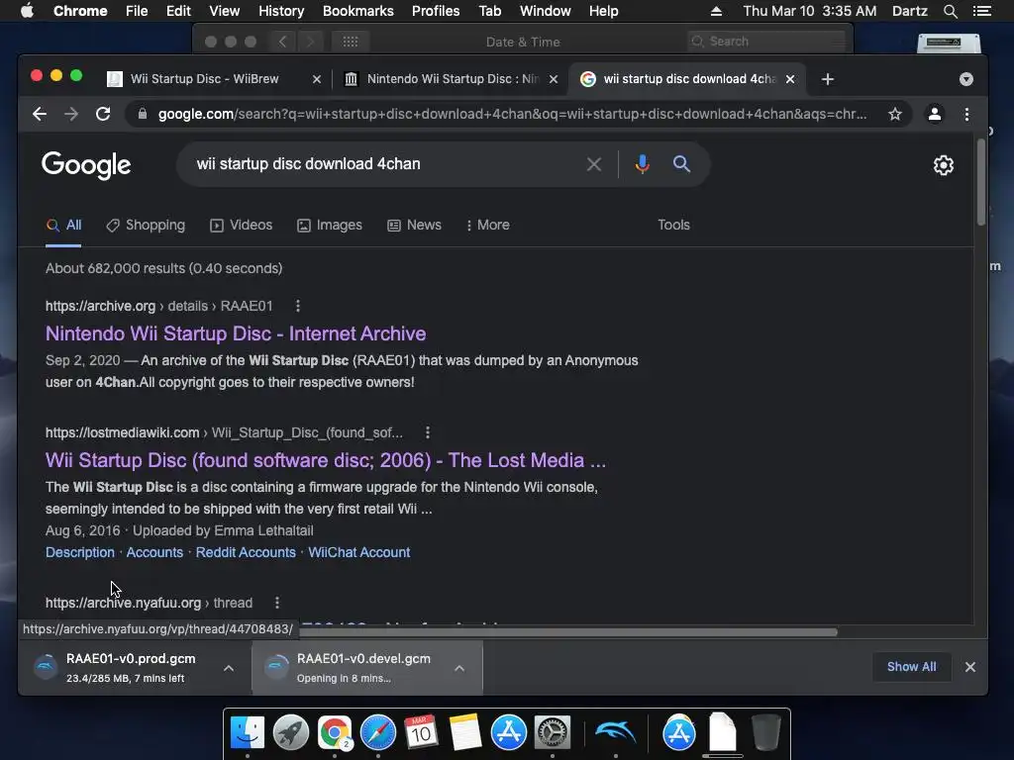1014x760 pixels.
Task: Open Nintendo Wii Startup Disc - Internet Archive result
Action: point(236,333)
